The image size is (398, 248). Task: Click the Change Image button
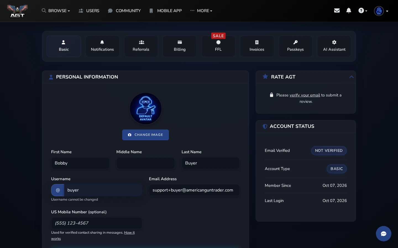pyautogui.click(x=145, y=135)
